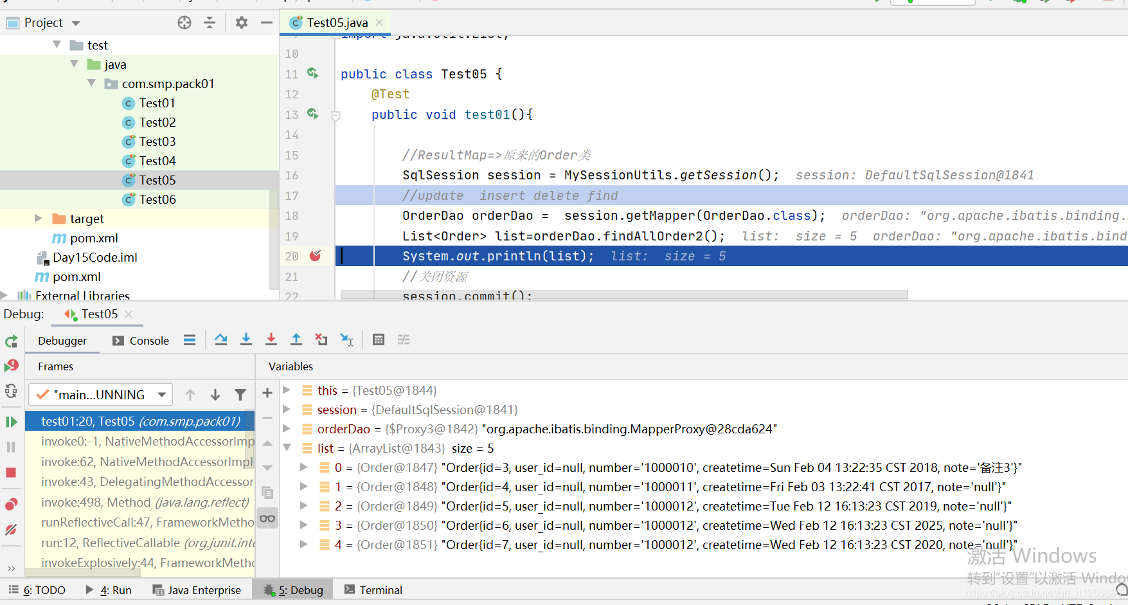
Task: Expand list element 0 Order@1847
Action: pyautogui.click(x=303, y=467)
